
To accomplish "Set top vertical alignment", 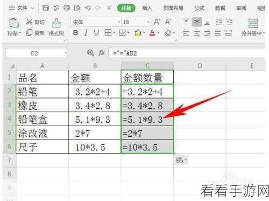I will [x=186, y=22].
